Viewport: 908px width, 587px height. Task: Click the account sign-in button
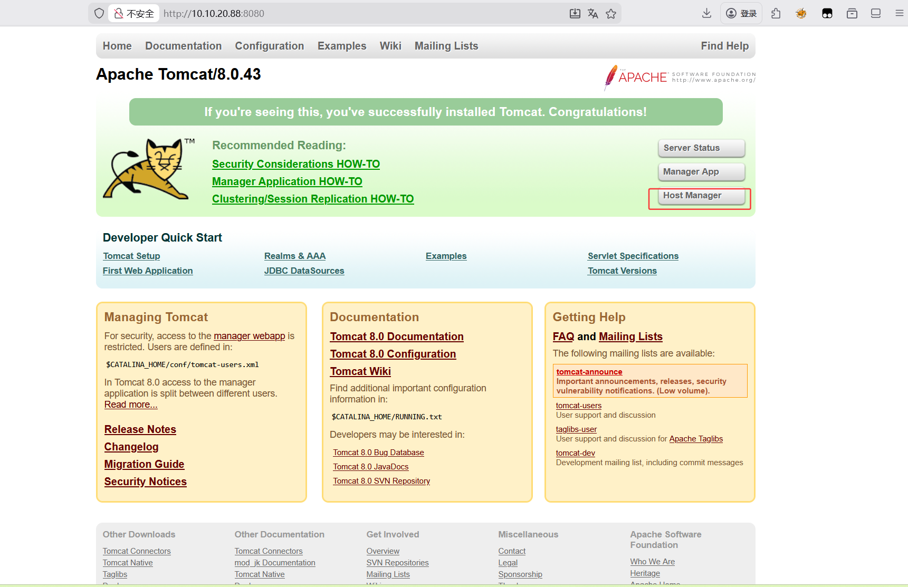741,14
